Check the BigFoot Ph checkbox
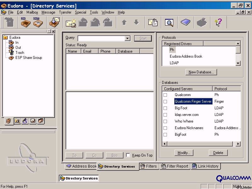 click(x=165, y=135)
